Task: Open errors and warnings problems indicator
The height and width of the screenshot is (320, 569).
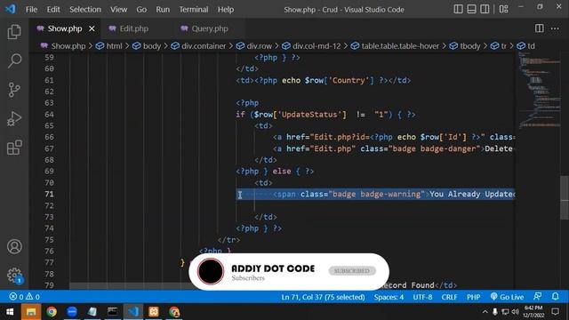Action: click(24, 297)
